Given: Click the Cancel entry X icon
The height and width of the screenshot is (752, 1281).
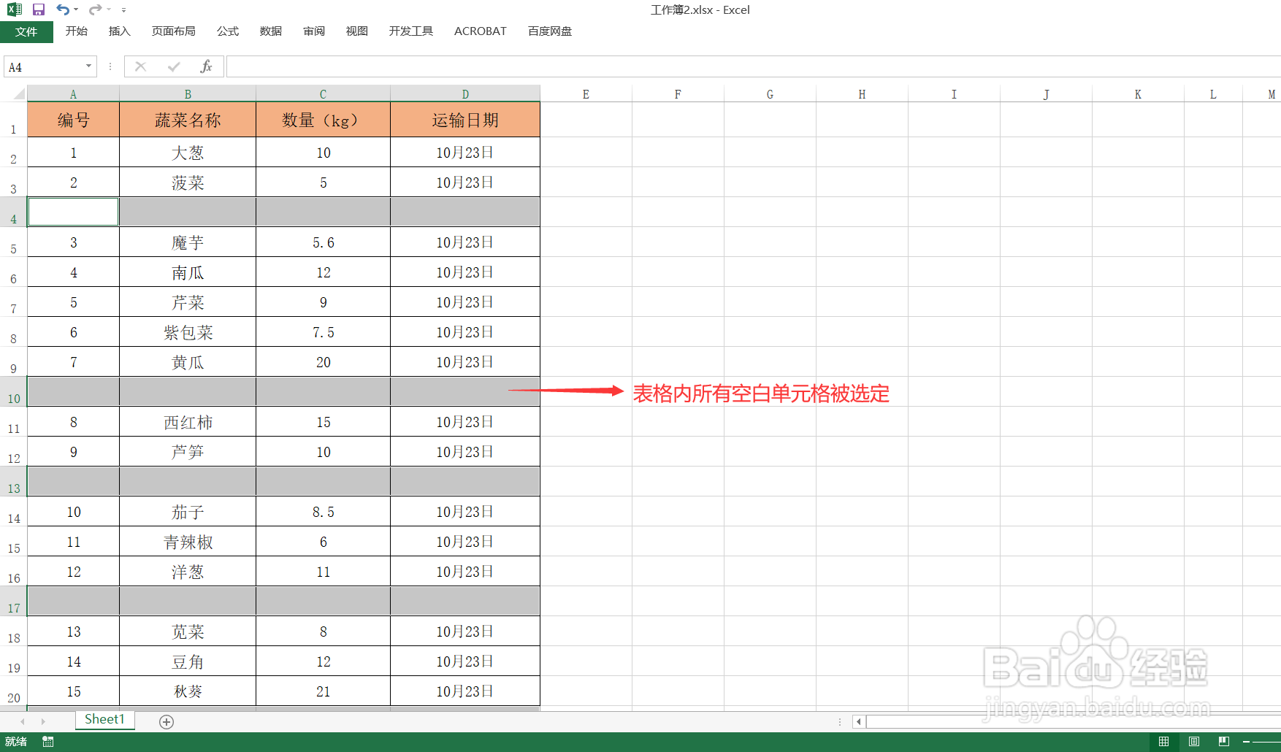Looking at the screenshot, I should [x=141, y=66].
